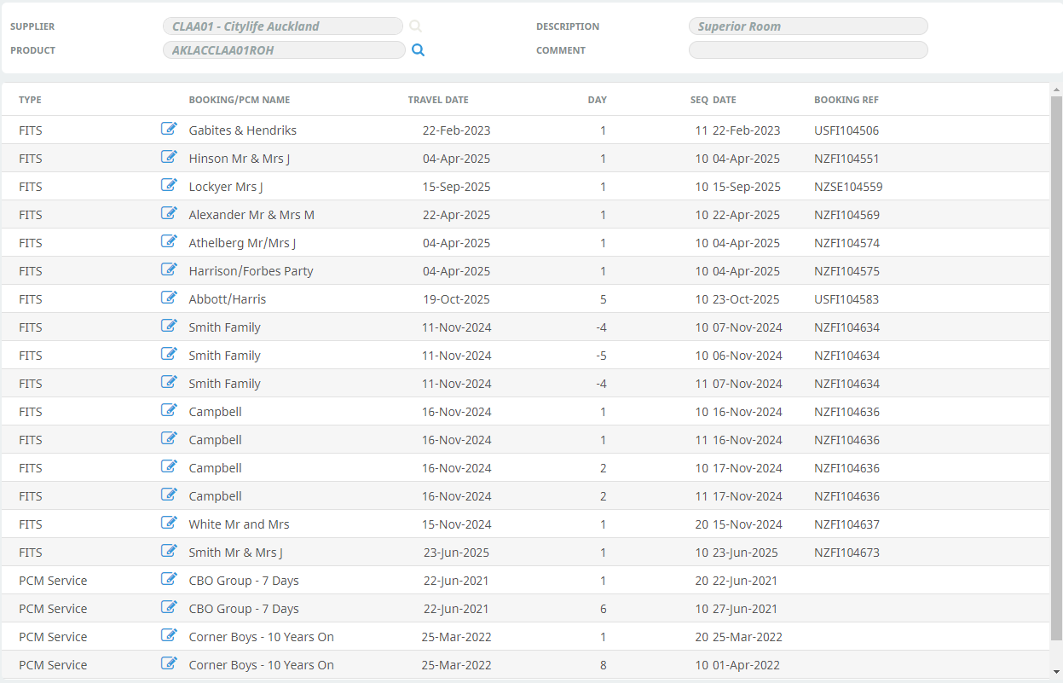Click the Product search magnifier icon
This screenshot has height=683, width=1063.
418,50
